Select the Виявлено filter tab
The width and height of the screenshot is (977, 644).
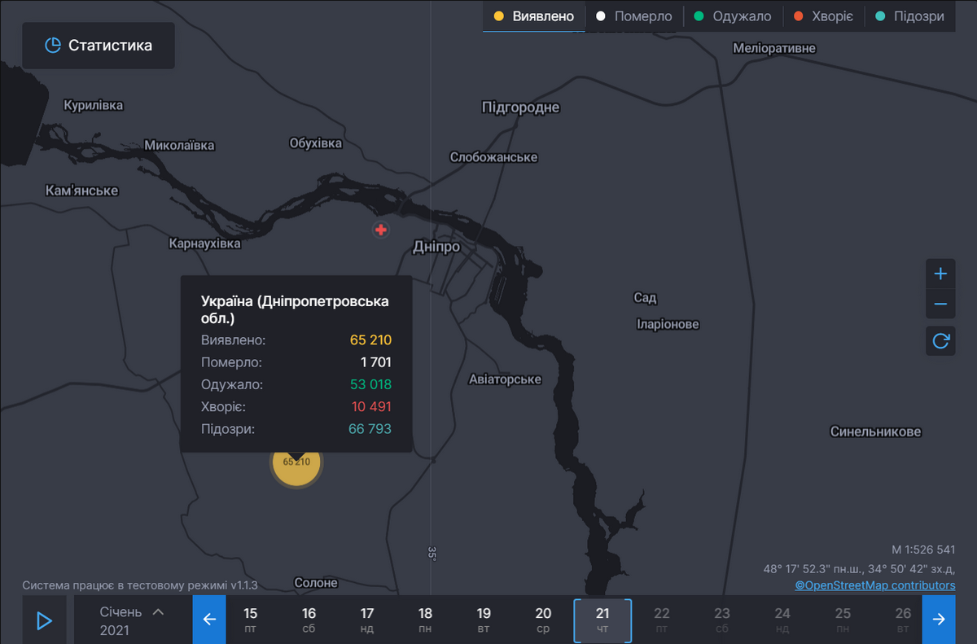[x=534, y=16]
